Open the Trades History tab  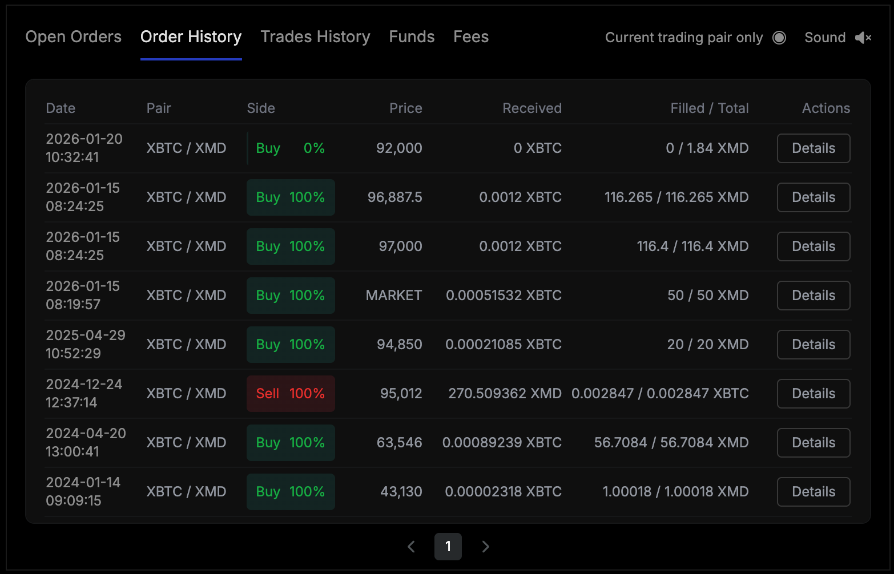click(x=315, y=37)
